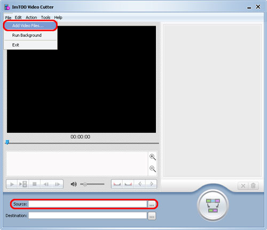The width and height of the screenshot is (267, 230).
Task: Click the 00:00:00 time display
Action: point(81,137)
